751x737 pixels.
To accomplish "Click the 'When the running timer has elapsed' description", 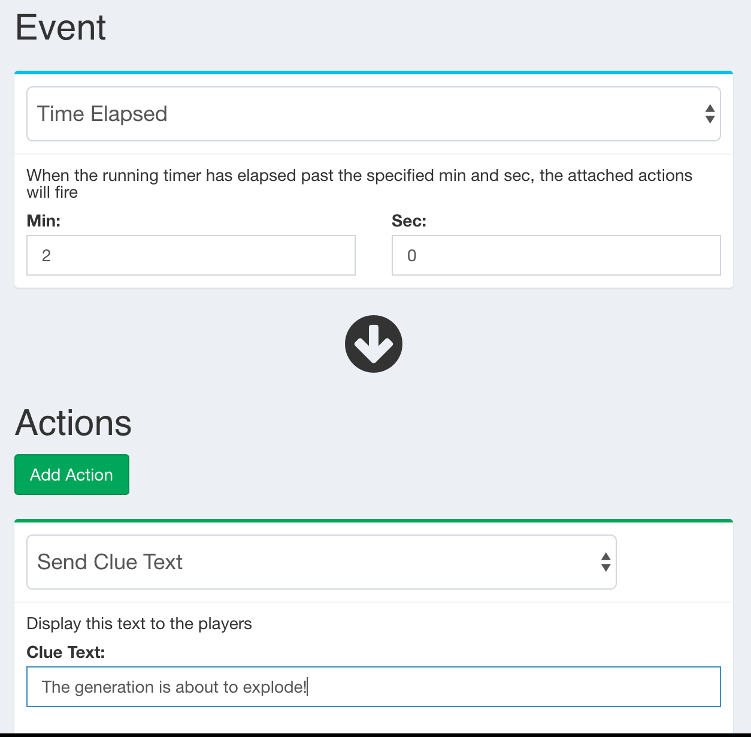I will point(359,183).
